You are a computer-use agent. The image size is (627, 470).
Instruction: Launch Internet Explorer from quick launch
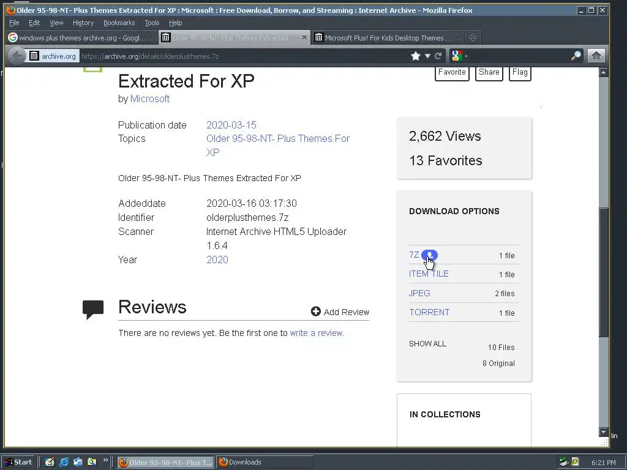[x=64, y=462]
